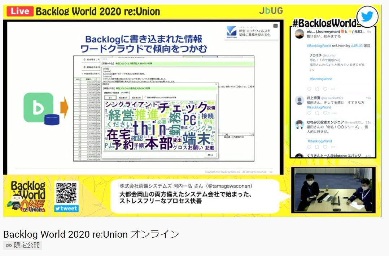Click the 限定公開 link-chain badge
The image size is (389, 256).
[23, 246]
